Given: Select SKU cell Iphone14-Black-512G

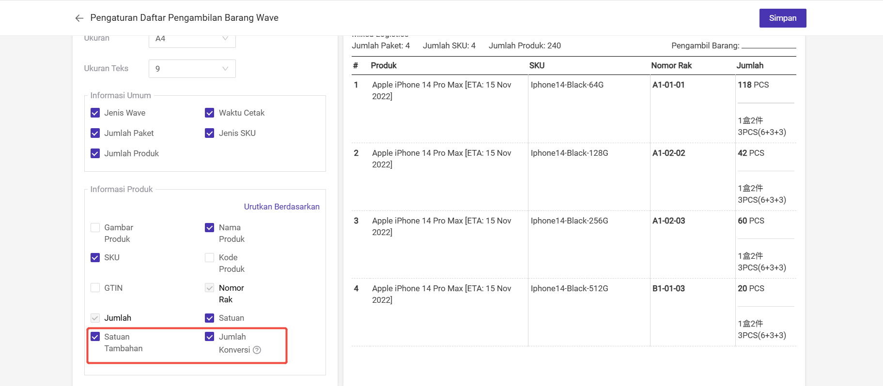Looking at the screenshot, I should click(x=570, y=288).
